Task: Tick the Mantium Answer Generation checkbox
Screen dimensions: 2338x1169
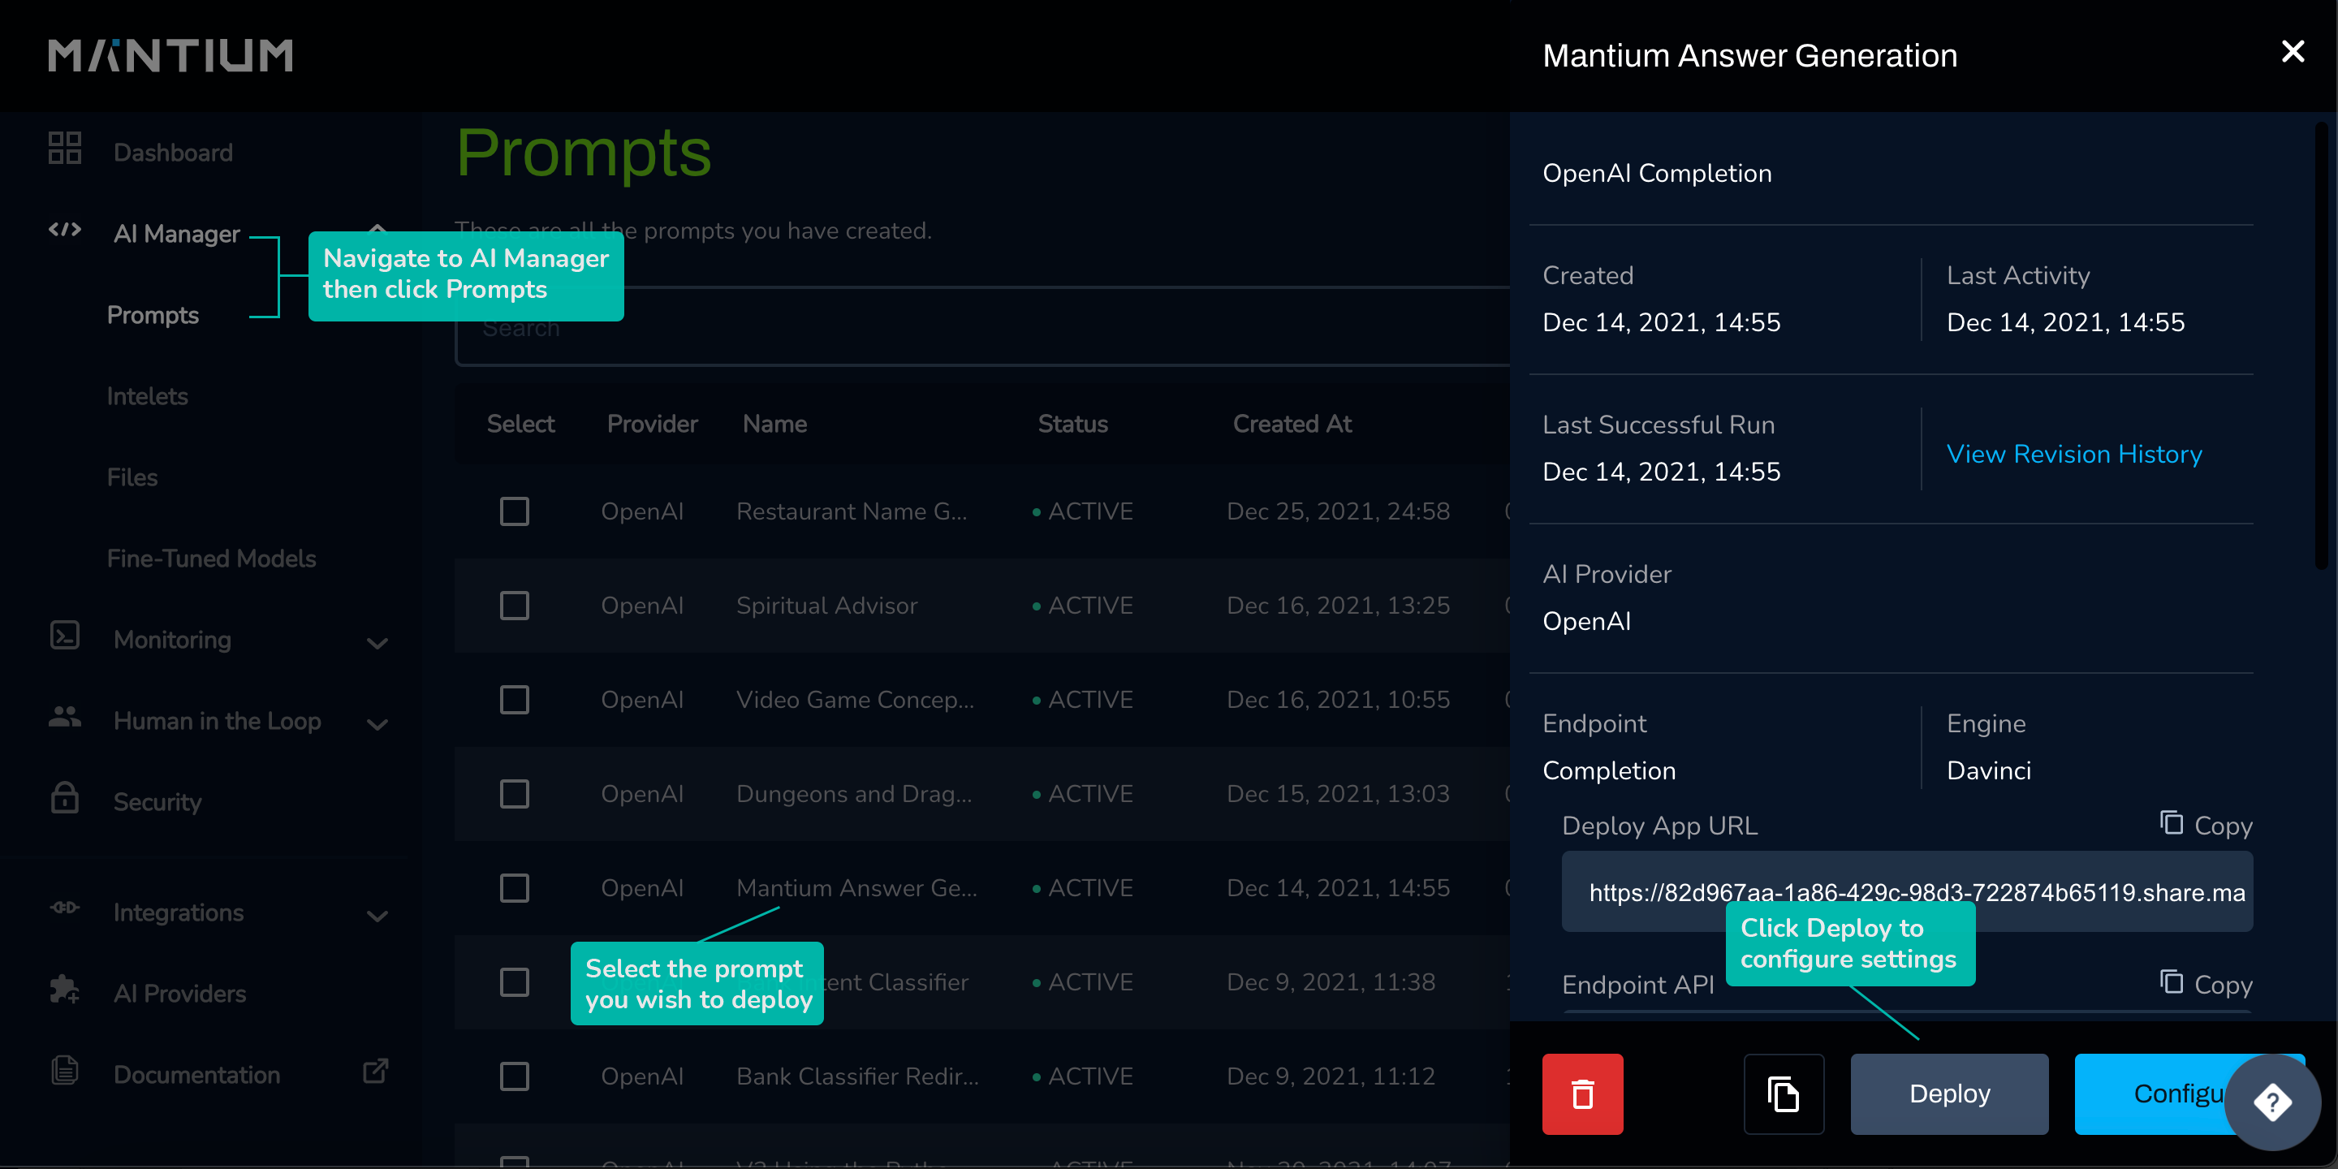Action: tap(515, 887)
